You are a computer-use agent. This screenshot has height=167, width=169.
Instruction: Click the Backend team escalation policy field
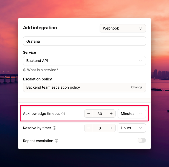pos(85,87)
